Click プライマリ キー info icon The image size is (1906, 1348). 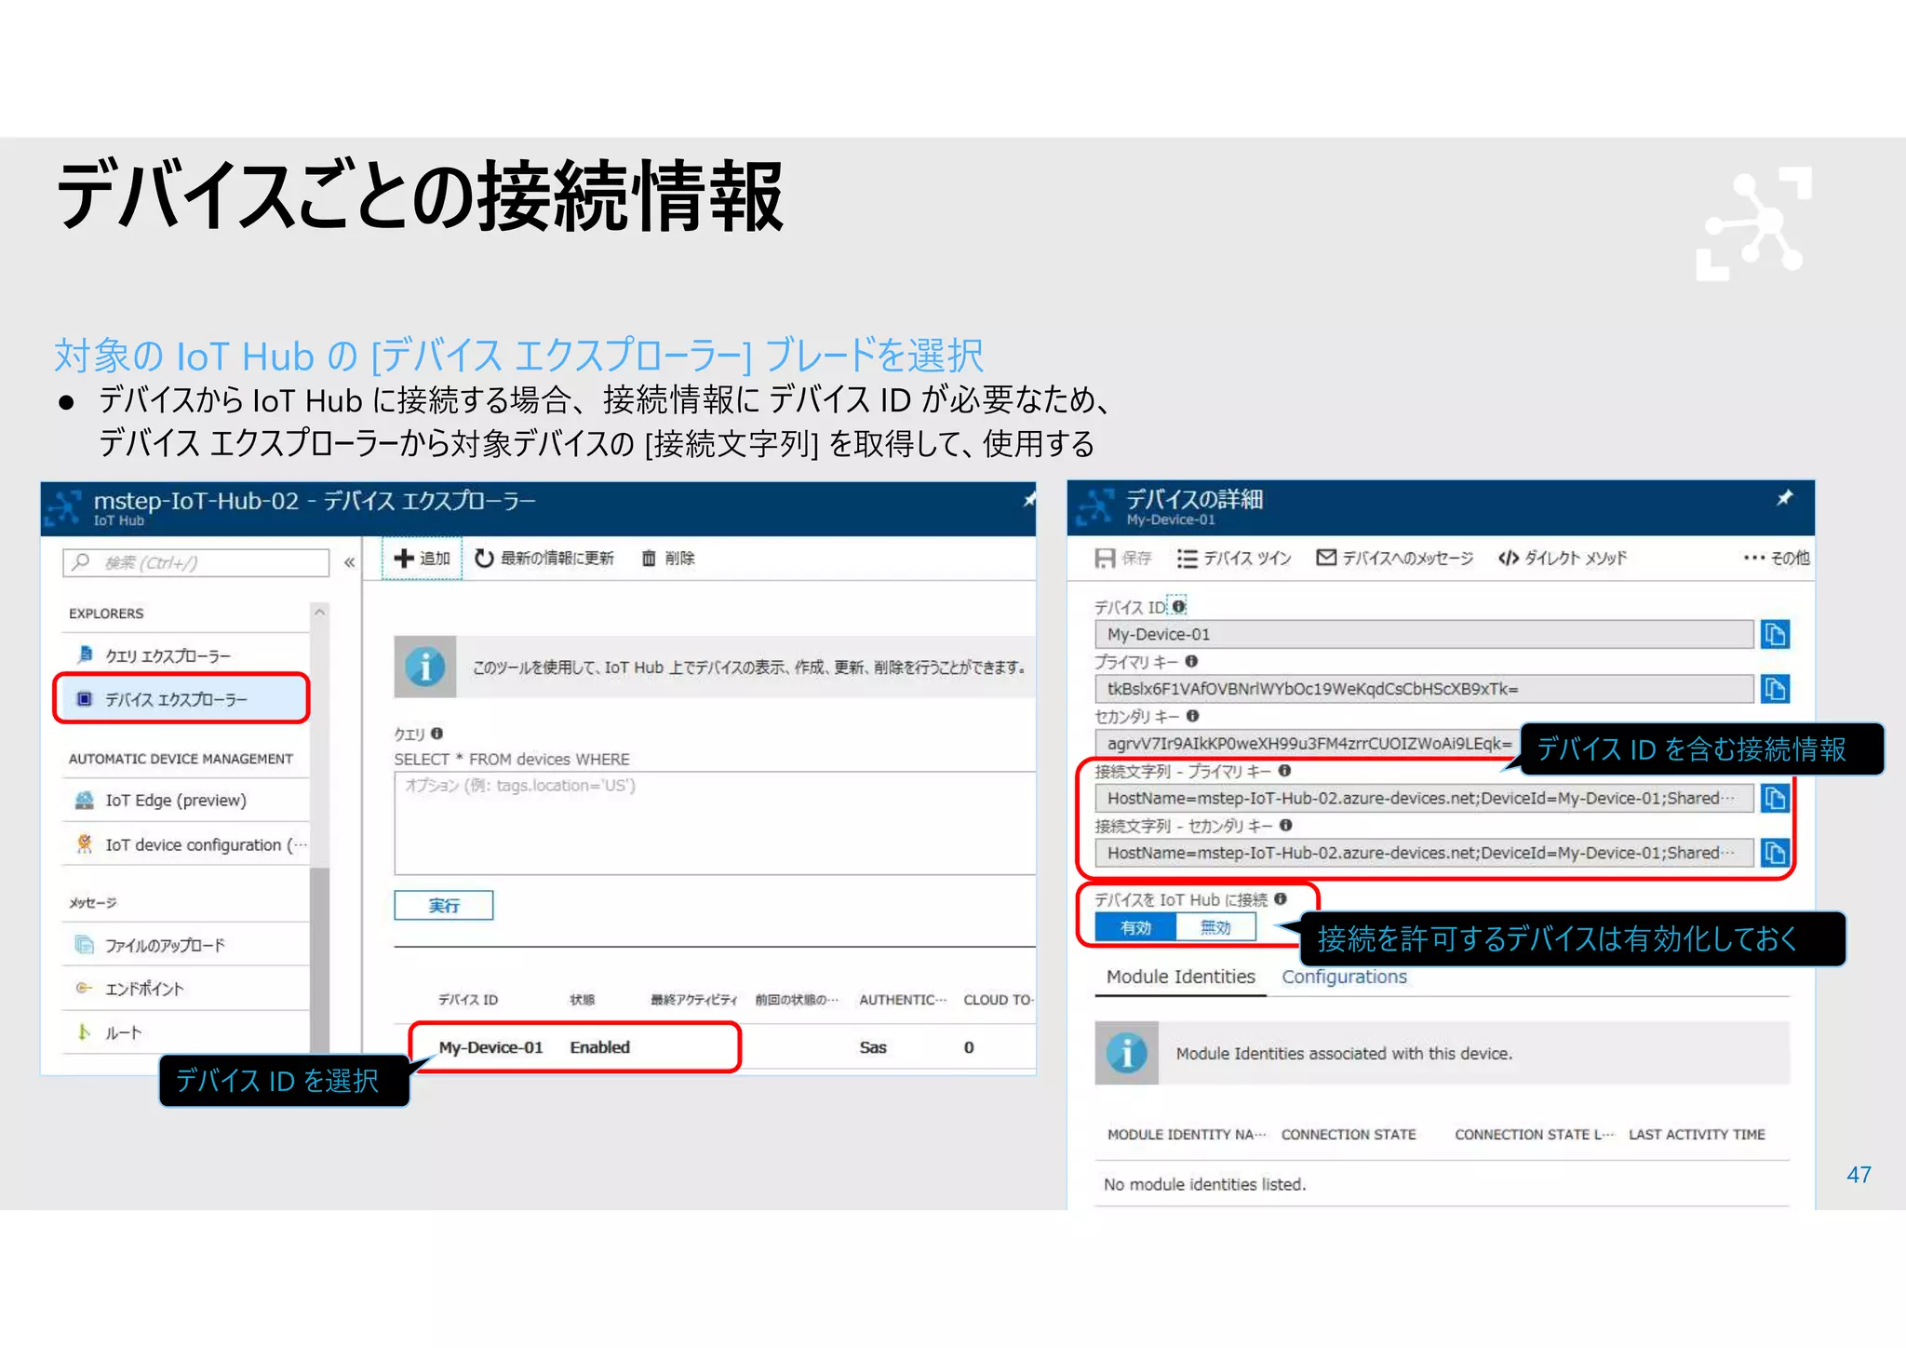1191,661
